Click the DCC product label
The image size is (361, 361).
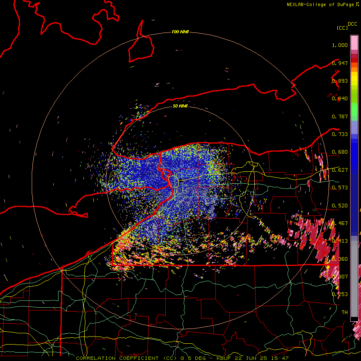[x=353, y=24]
